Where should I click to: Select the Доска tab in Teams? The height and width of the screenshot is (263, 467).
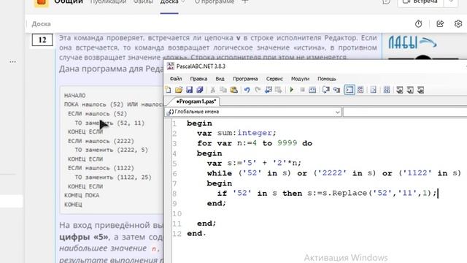tap(169, 1)
